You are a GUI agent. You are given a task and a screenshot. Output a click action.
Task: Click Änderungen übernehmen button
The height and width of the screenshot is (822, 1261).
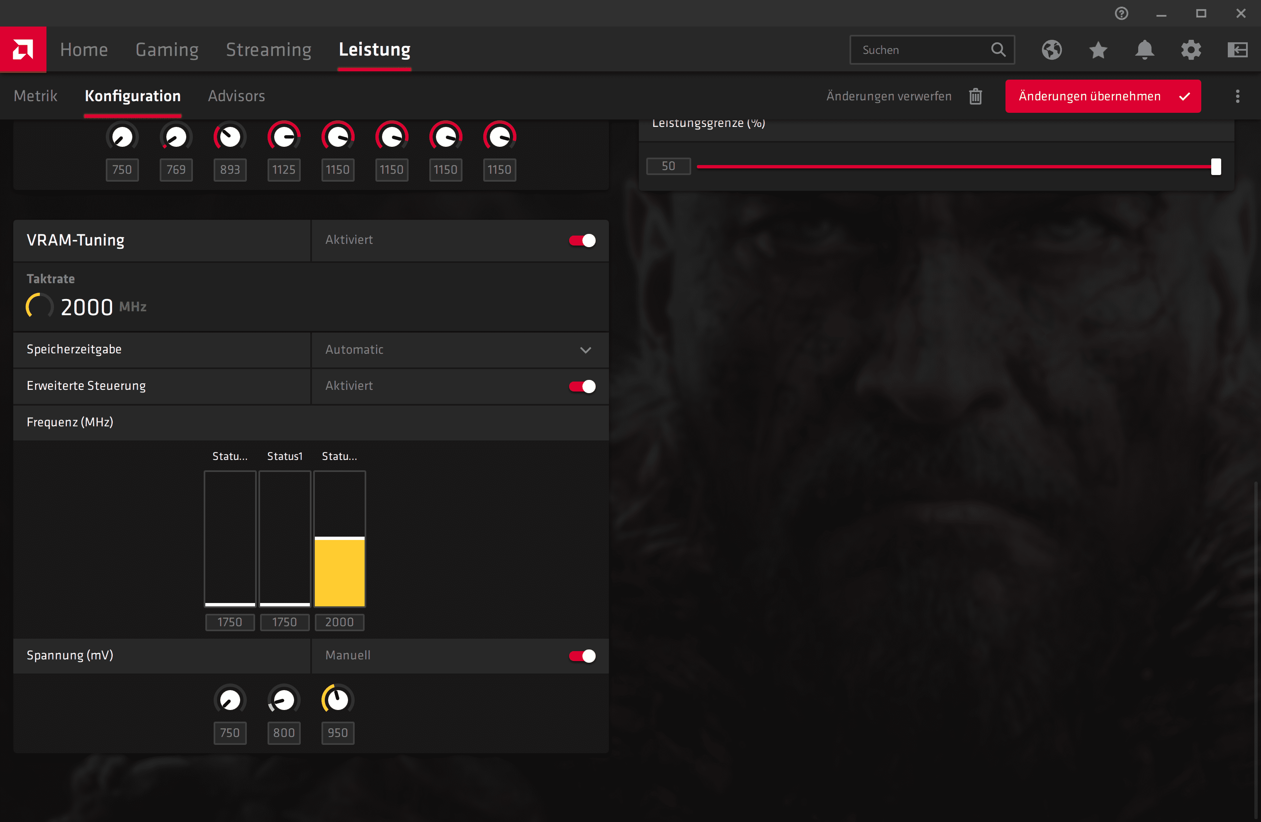point(1103,96)
